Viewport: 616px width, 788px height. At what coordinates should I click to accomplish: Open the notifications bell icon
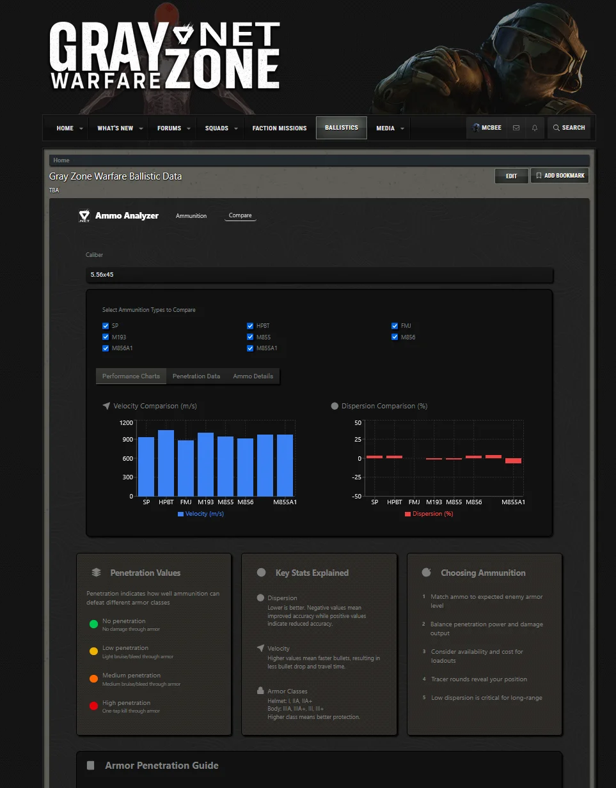pyautogui.click(x=535, y=128)
